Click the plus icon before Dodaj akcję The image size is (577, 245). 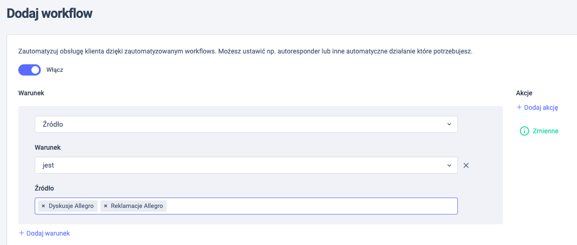click(x=519, y=107)
